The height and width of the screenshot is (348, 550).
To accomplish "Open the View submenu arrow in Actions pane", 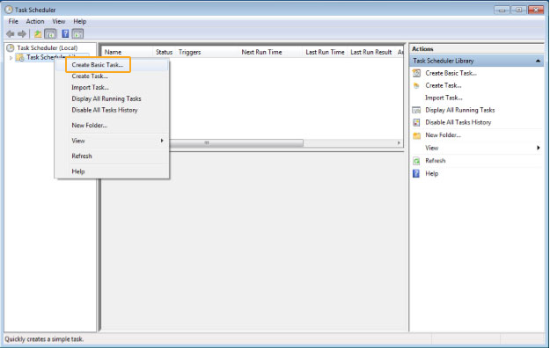I will pyautogui.click(x=538, y=148).
